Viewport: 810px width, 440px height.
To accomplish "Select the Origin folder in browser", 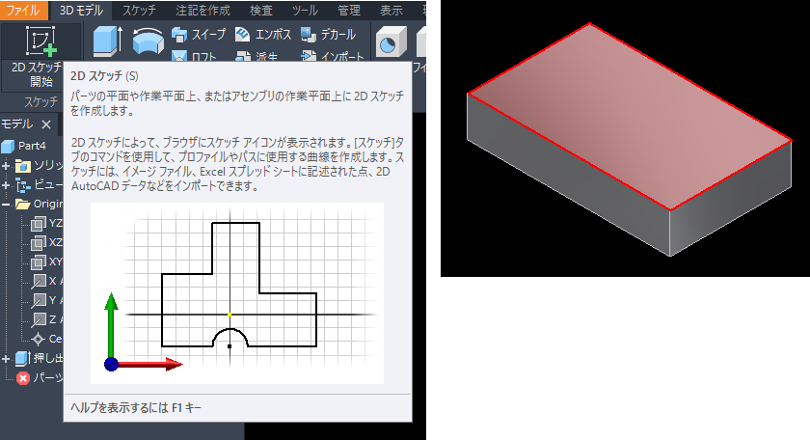I will point(39,204).
